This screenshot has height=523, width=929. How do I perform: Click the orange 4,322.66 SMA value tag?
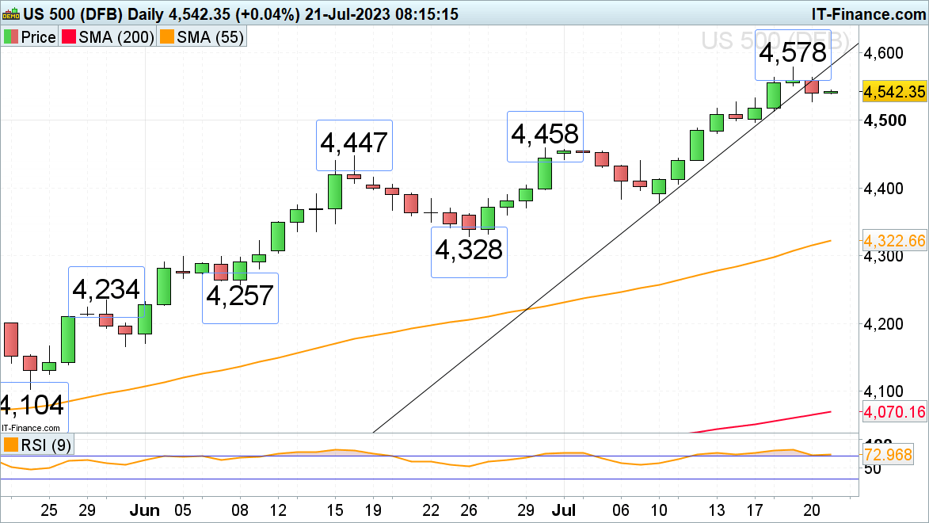tap(894, 240)
